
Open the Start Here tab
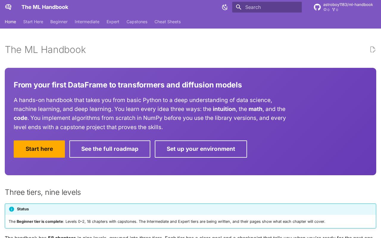coord(33,22)
